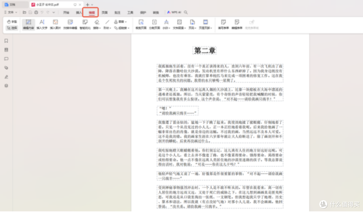Click the redo icon in quick toolbar

tap(48, 12)
